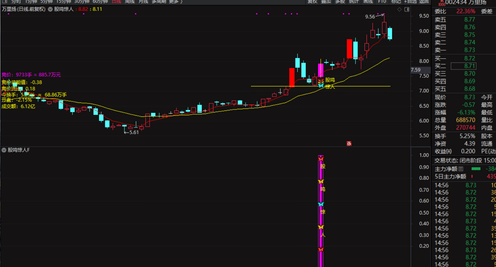496x267 pixels.
Task: Expand the 更多 timeframe options
Action: tap(176, 2)
